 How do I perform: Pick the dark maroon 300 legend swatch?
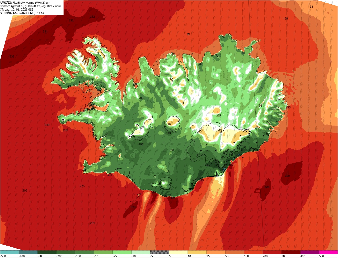(x=291, y=252)
